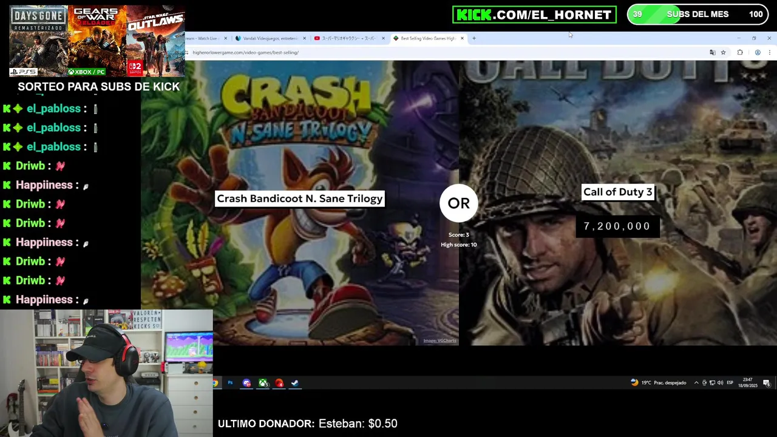Viewport: 777px width, 437px height.
Task: Close the YouTube tab
Action: (x=383, y=38)
